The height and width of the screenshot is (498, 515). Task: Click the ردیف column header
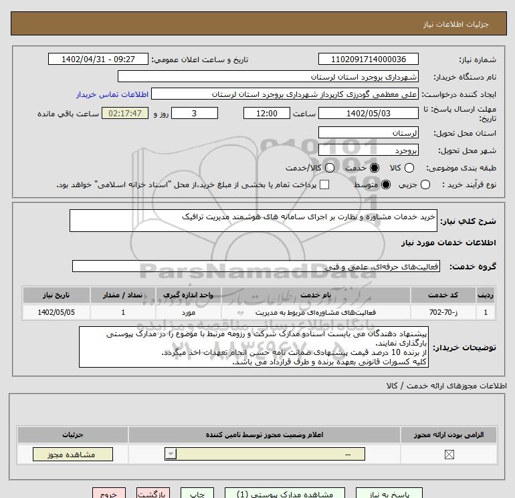pyautogui.click(x=486, y=295)
